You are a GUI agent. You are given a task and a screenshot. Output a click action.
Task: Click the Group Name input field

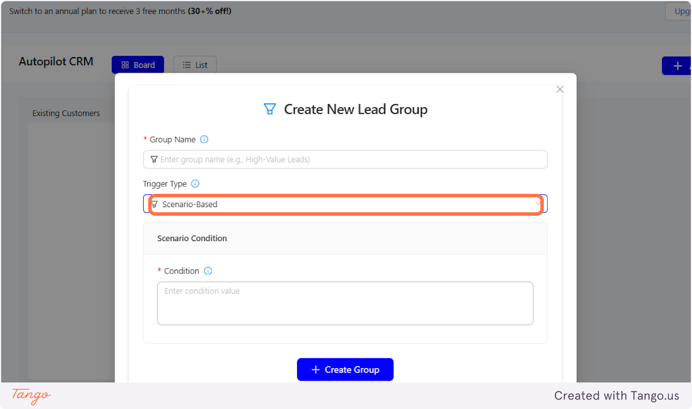coord(345,159)
